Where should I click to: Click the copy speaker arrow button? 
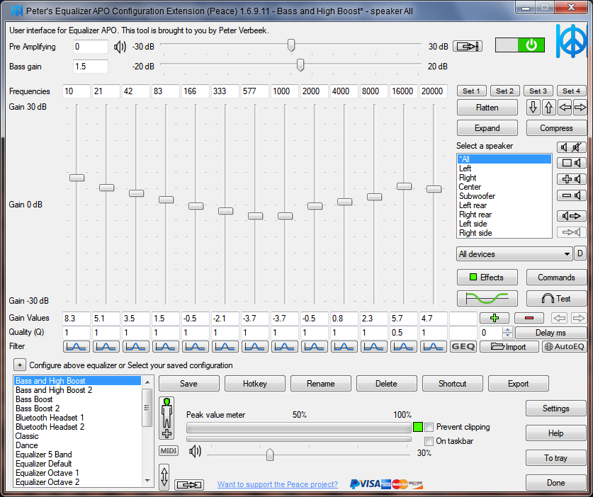pos(572,216)
